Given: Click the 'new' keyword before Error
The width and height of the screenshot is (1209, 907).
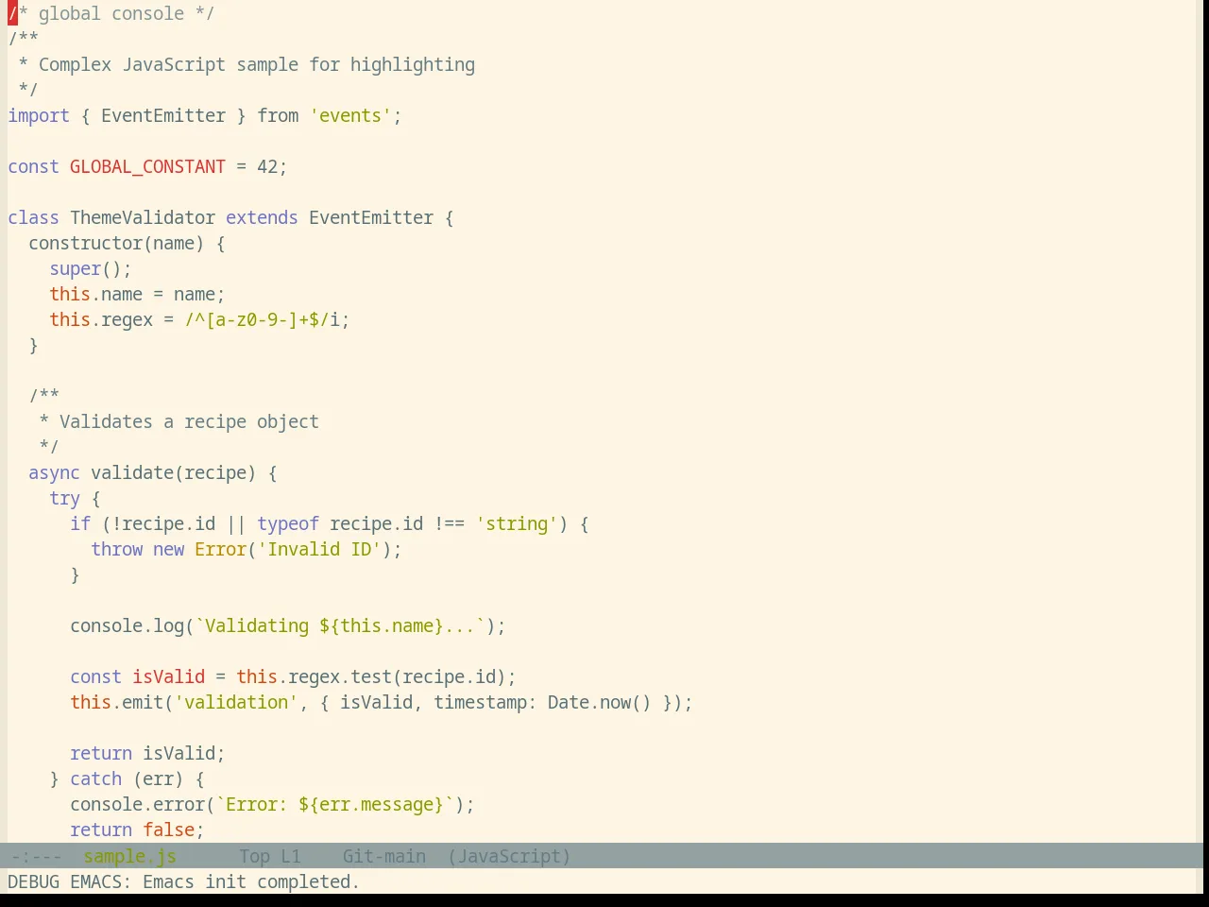Looking at the screenshot, I should pos(168,549).
